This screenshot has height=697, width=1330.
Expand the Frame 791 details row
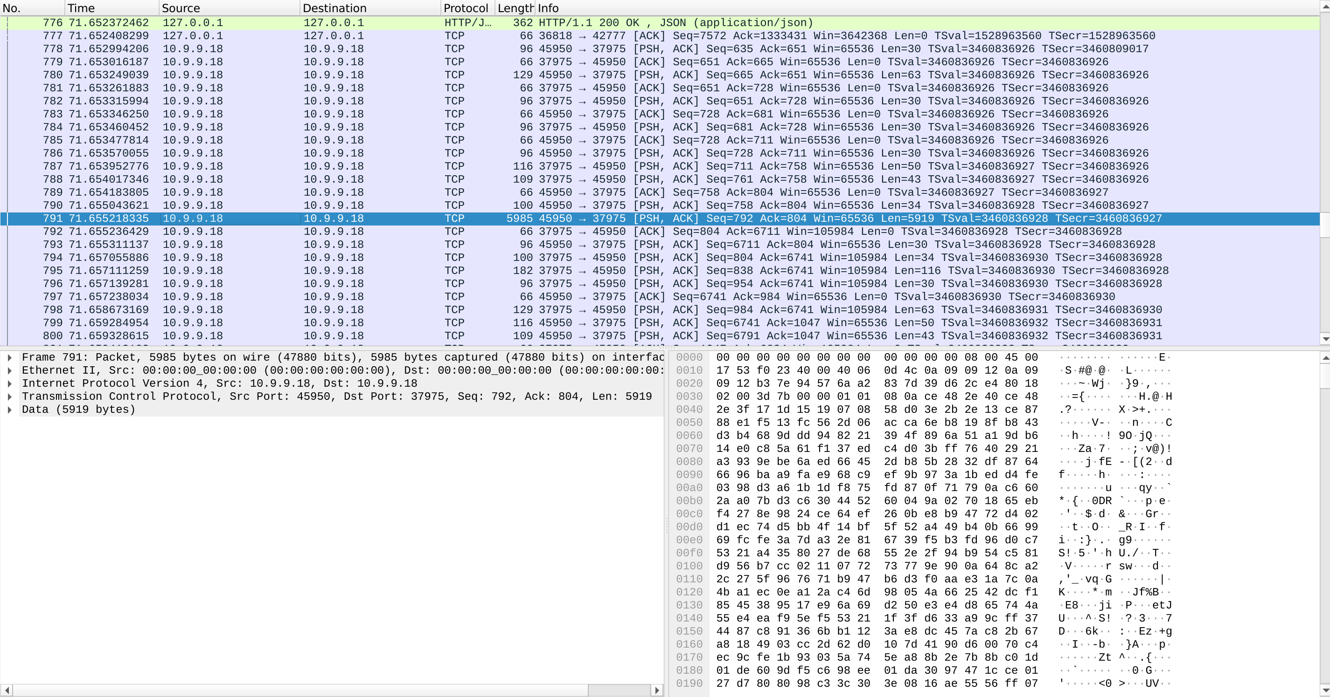tap(10, 357)
